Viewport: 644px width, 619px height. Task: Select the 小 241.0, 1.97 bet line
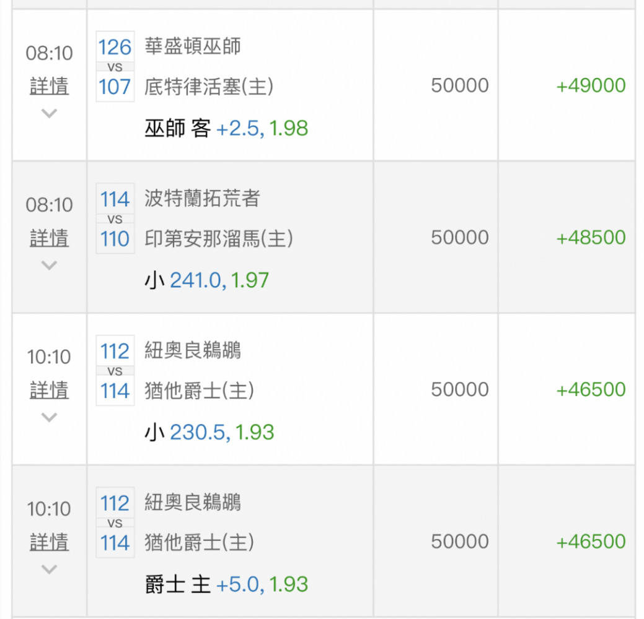tap(206, 280)
